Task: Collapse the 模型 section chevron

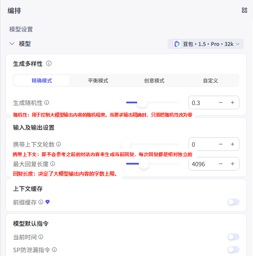Action: [12, 44]
